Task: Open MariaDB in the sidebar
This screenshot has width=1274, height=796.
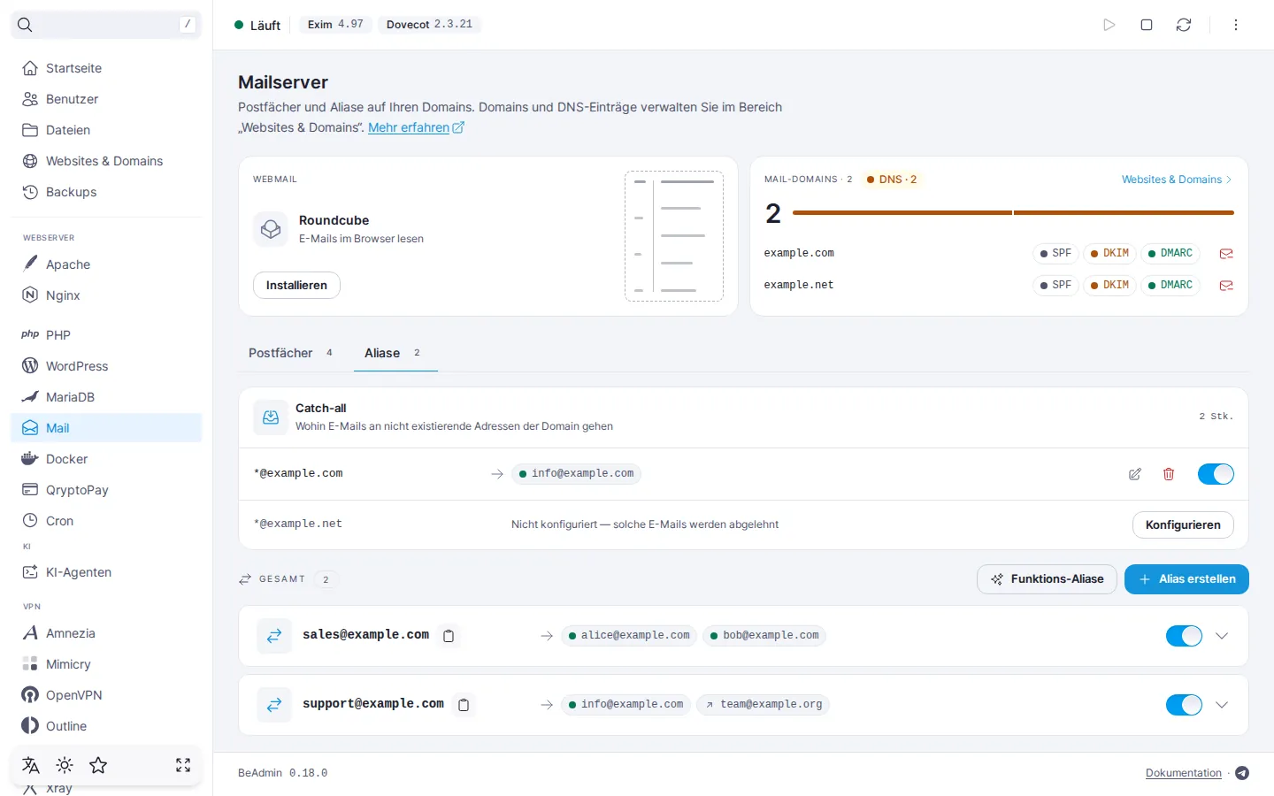Action: (106, 397)
